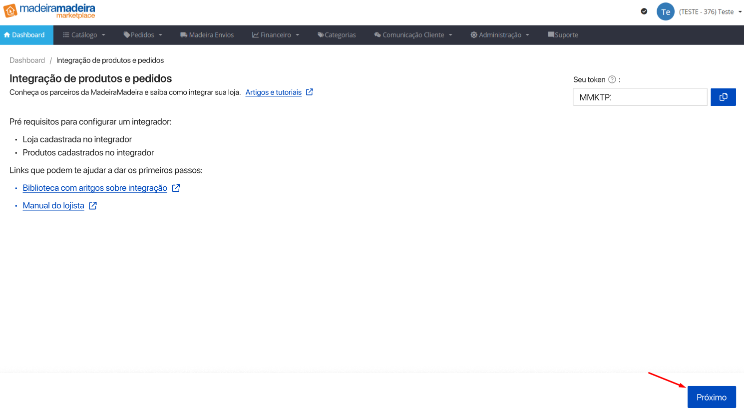Expand the Administração menu
Viewport: 744px width, 412px height.
point(500,35)
